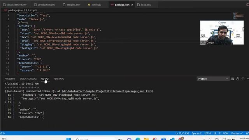
Task: Open the DEBUG CONSOLE panel tab
Action: pos(28,79)
